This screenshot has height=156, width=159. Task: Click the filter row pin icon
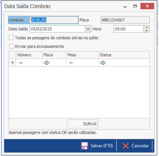coord(13,63)
